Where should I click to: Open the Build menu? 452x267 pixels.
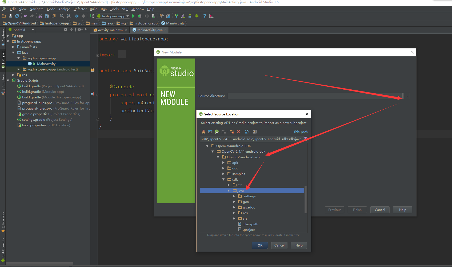click(94, 9)
